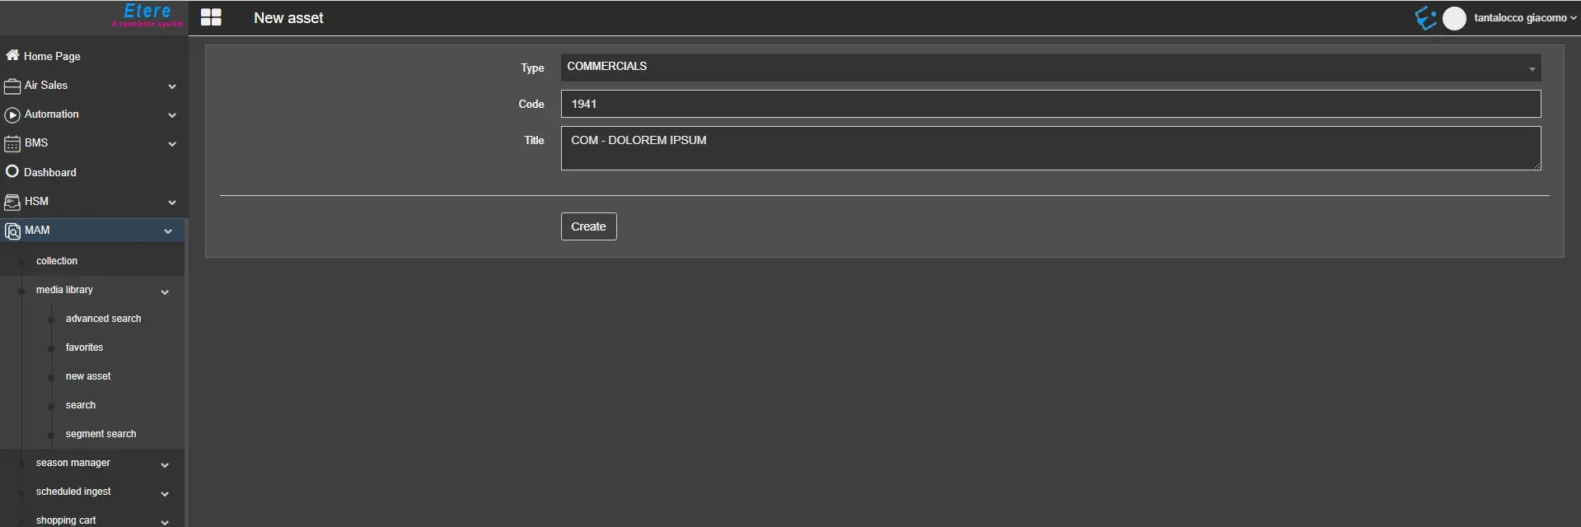
Task: Open the Type dropdown showing COMMERCIALS
Action: tap(1050, 68)
